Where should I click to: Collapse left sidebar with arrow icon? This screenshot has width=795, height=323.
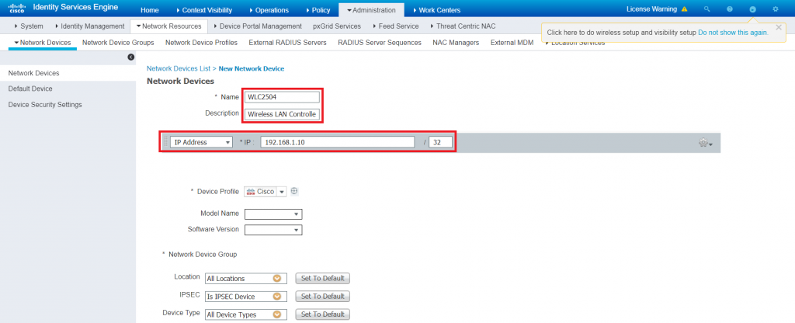pyautogui.click(x=130, y=57)
